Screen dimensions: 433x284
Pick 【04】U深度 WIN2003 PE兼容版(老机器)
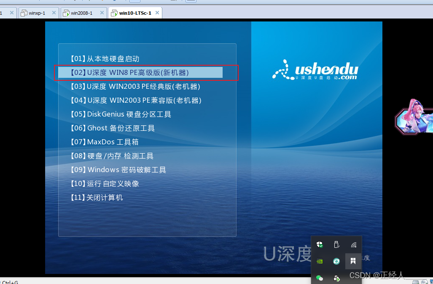pyautogui.click(x=136, y=100)
